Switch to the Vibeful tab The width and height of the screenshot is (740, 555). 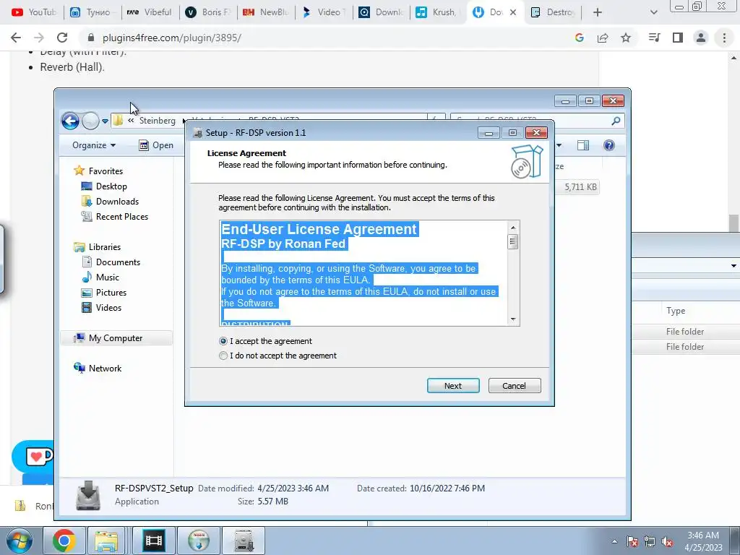[150, 12]
